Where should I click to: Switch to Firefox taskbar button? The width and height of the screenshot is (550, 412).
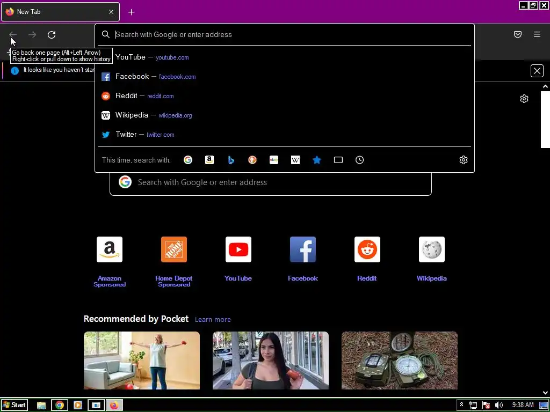tap(114, 406)
